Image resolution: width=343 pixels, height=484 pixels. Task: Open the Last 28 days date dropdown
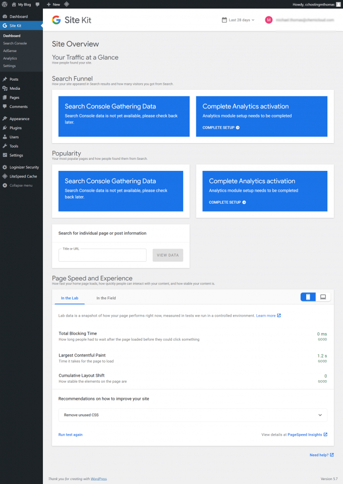(238, 19)
